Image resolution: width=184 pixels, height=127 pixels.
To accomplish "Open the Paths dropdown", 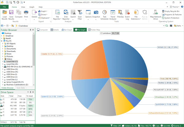I will click(x=178, y=26).
